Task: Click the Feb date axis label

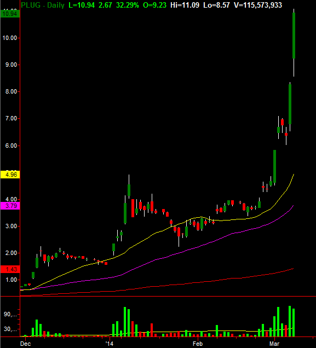Action: (x=198, y=344)
